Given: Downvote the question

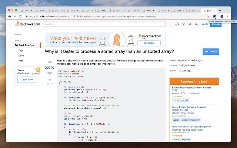Looking at the screenshot, I should (x=50, y=73).
